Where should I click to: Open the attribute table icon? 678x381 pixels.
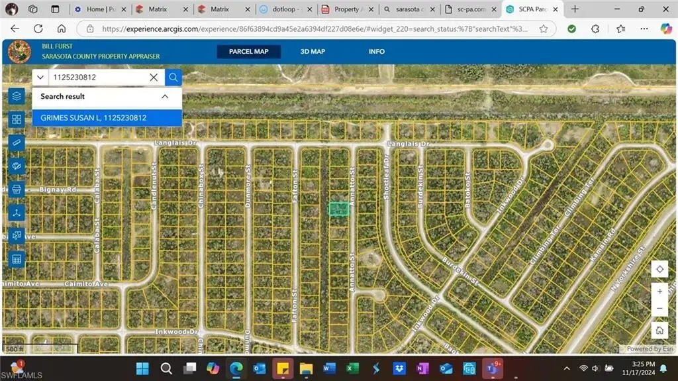tap(17, 259)
